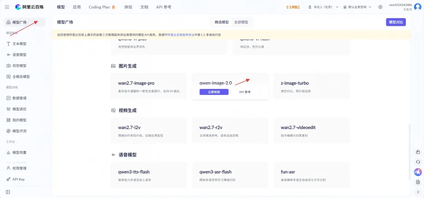Image resolution: width=424 pixels, height=198 pixels.
Task: Open the 文档 top menu
Action: [144, 7]
